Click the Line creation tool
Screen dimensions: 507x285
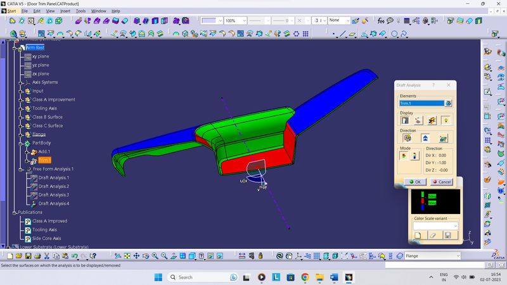pos(343,34)
